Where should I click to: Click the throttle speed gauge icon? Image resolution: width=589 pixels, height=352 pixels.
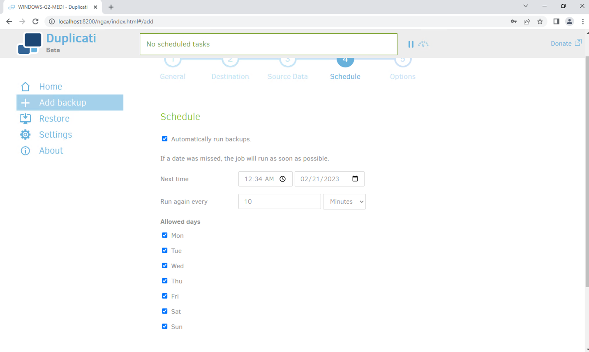[x=423, y=44]
